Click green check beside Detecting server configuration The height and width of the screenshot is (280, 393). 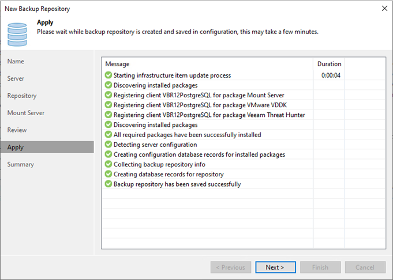point(108,145)
